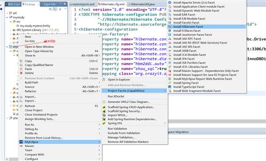Expand the JRE System Library node
This screenshot has width=266, height=161.
pyautogui.click(x=11, y=30)
